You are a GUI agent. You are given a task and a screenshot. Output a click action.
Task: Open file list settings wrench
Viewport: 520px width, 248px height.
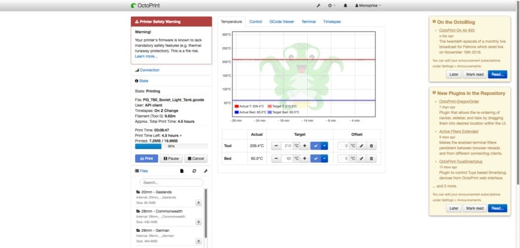(x=206, y=171)
